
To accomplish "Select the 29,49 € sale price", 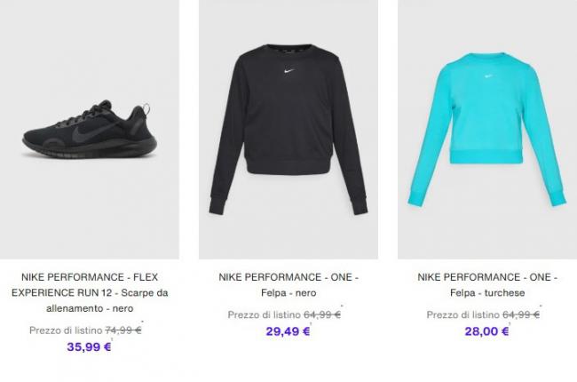I will (x=288, y=331).
